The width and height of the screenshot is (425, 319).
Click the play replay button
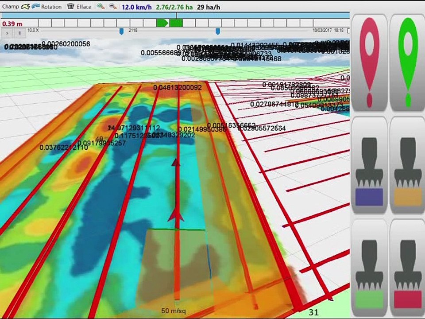point(8,33)
